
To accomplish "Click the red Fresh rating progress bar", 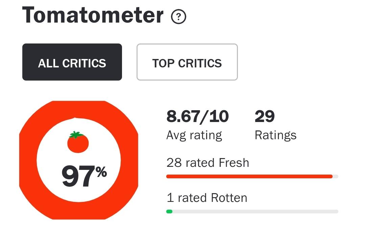I will [x=249, y=176].
